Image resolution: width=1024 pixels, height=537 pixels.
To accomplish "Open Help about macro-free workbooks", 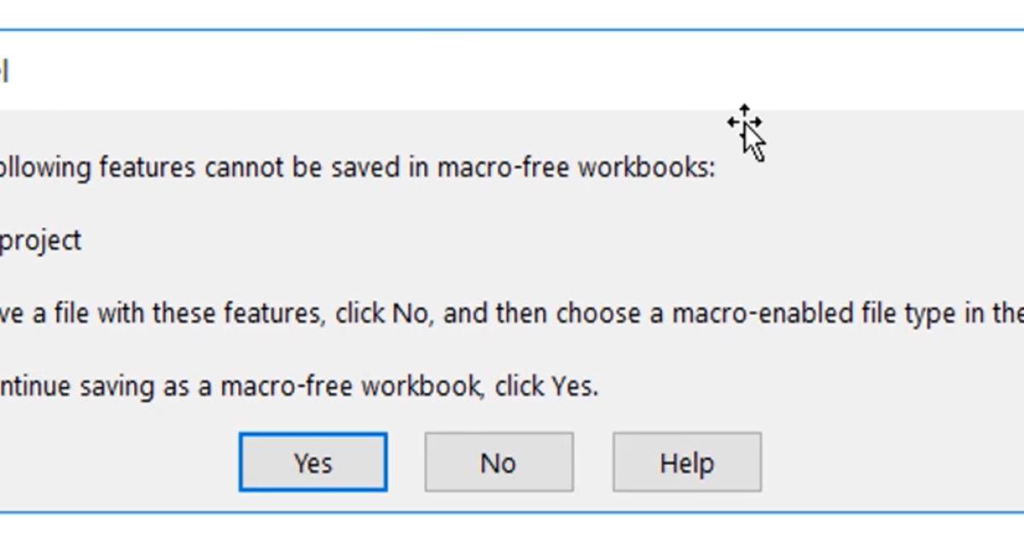I will tap(687, 462).
